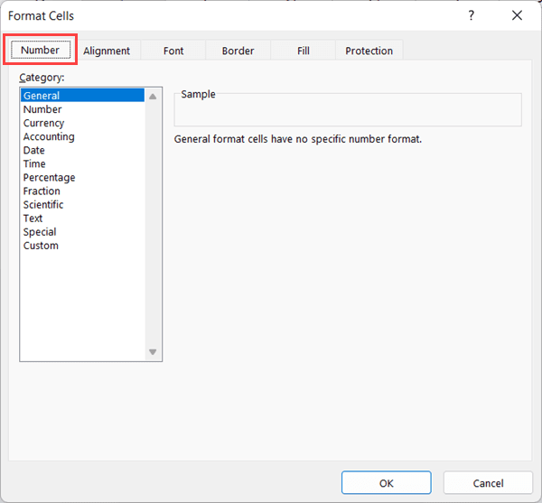
Task: Select Custom category option
Action: 41,245
